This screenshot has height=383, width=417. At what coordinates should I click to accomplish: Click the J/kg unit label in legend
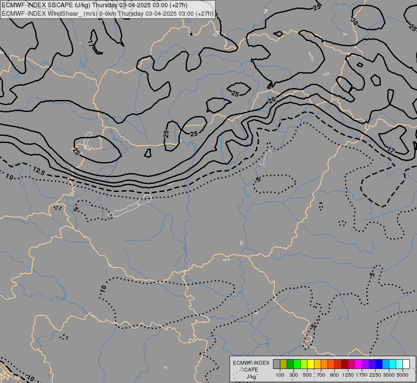click(251, 377)
